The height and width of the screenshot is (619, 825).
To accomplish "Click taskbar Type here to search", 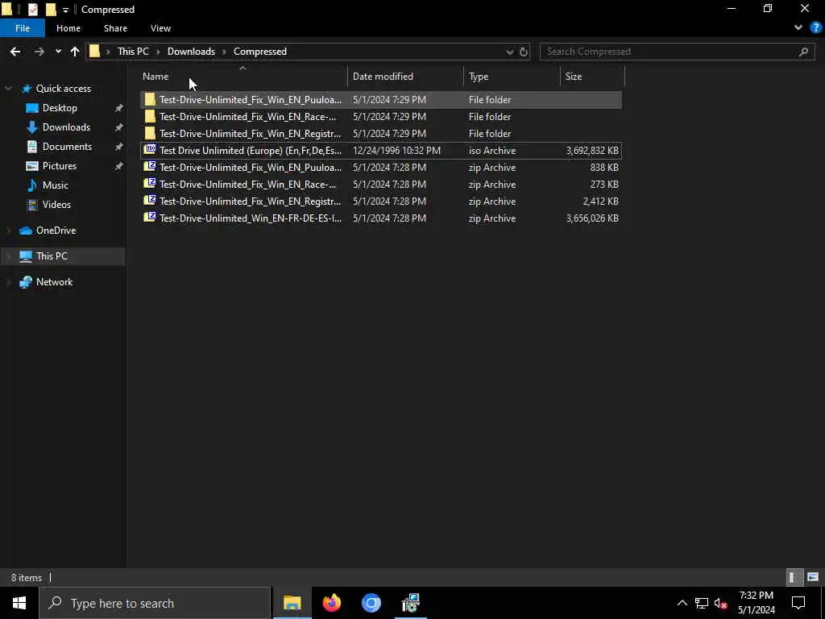I will pyautogui.click(x=155, y=603).
